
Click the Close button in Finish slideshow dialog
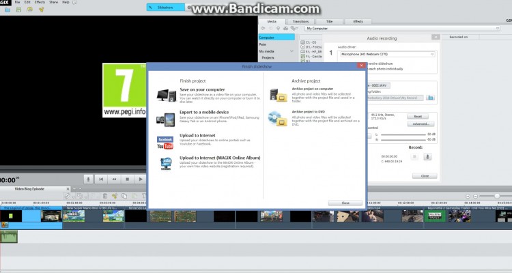pyautogui.click(x=345, y=203)
